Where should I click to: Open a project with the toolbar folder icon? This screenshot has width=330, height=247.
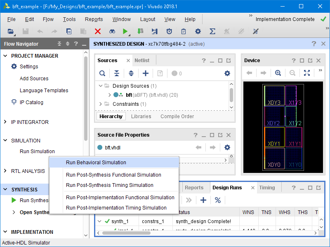point(11,32)
